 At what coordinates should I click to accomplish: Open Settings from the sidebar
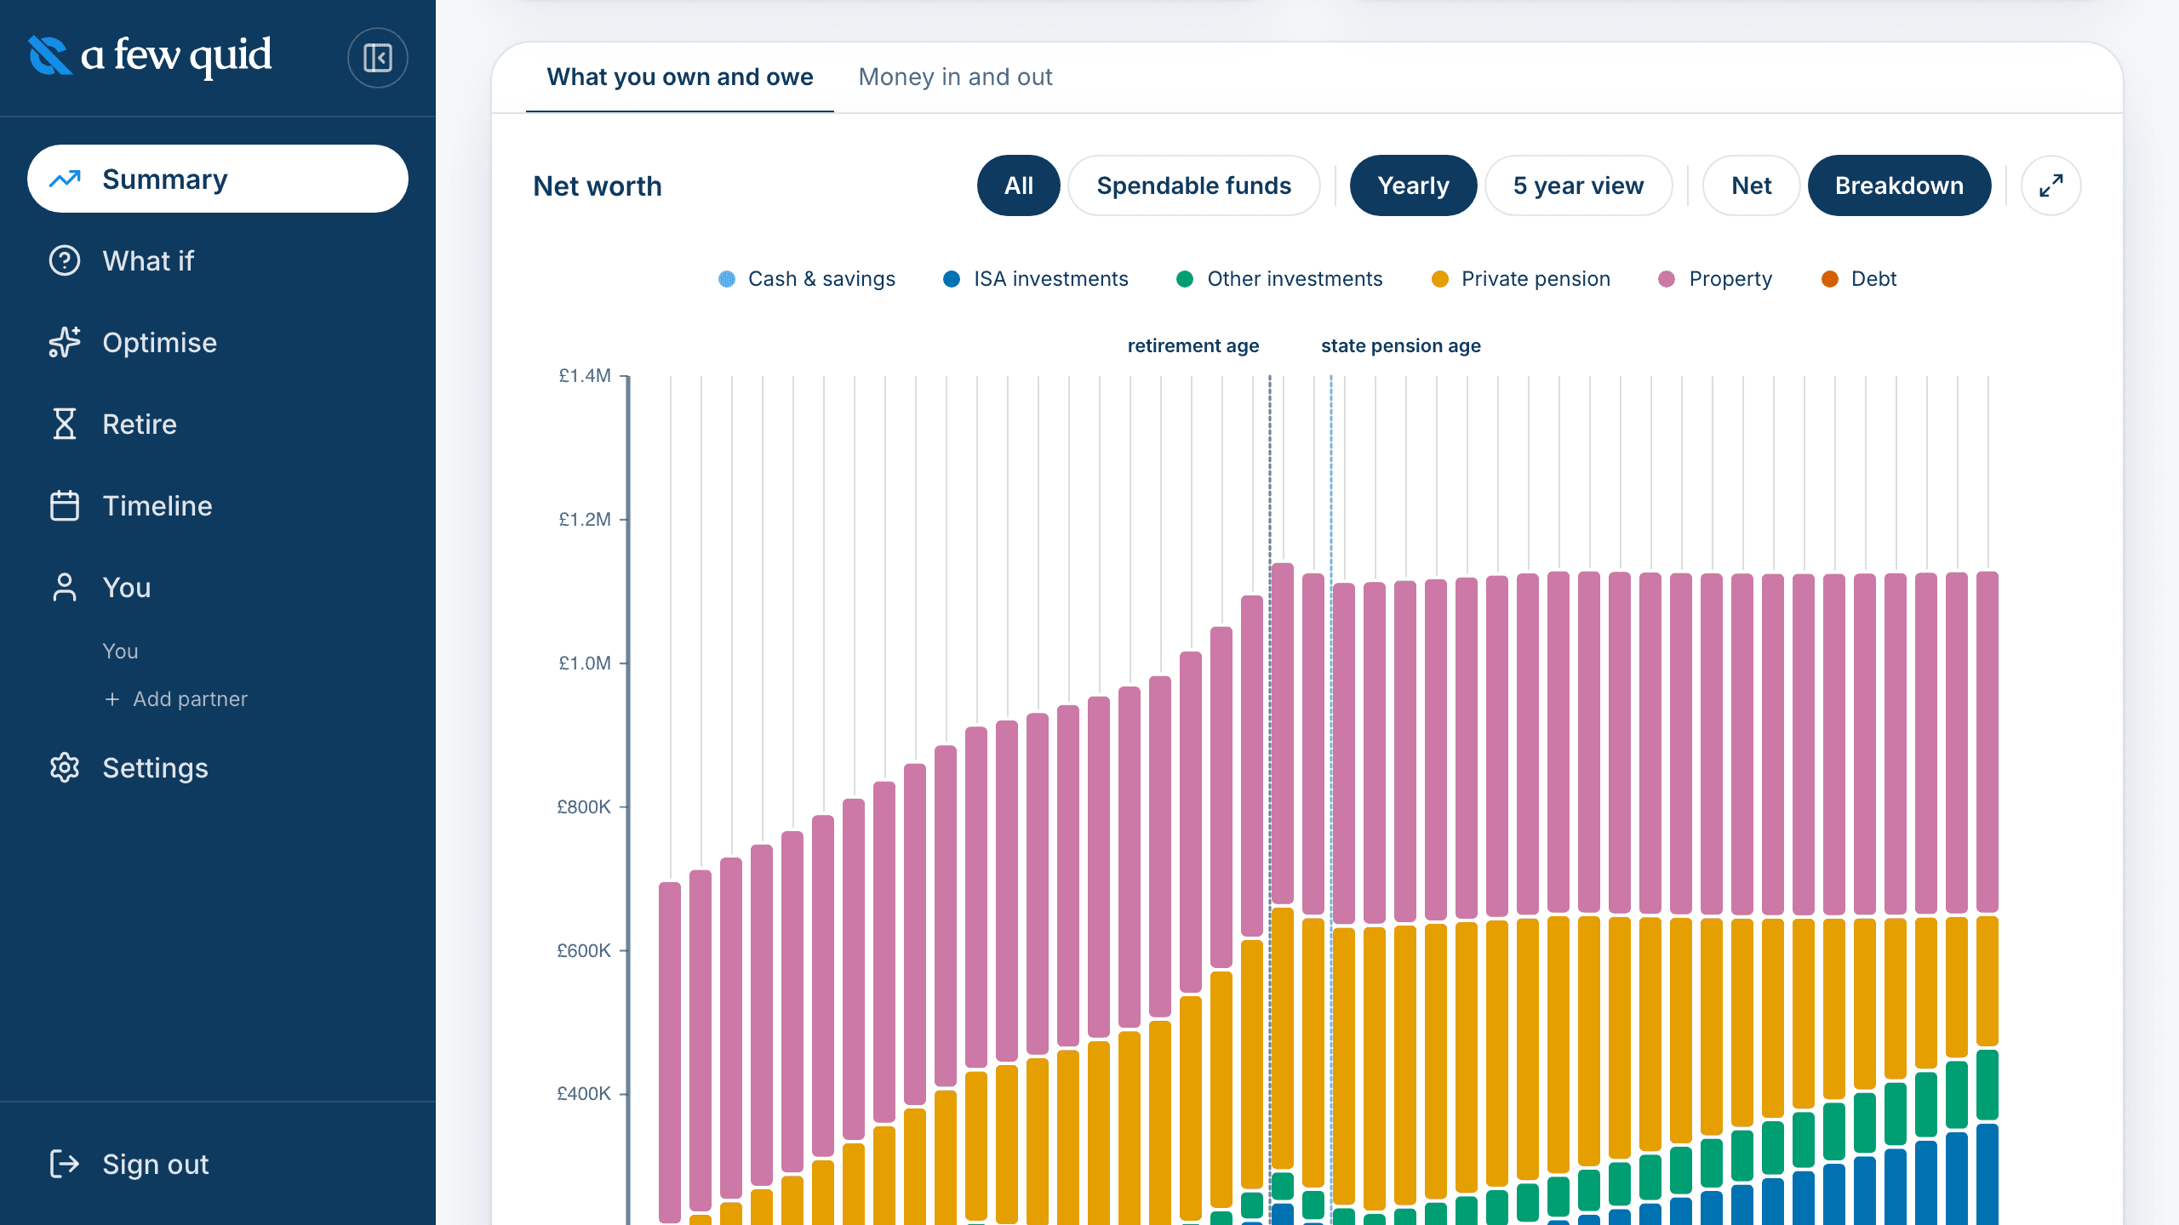point(218,767)
